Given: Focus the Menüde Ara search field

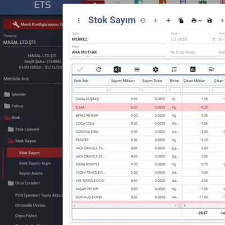Looking at the screenshot, I should [33, 79].
